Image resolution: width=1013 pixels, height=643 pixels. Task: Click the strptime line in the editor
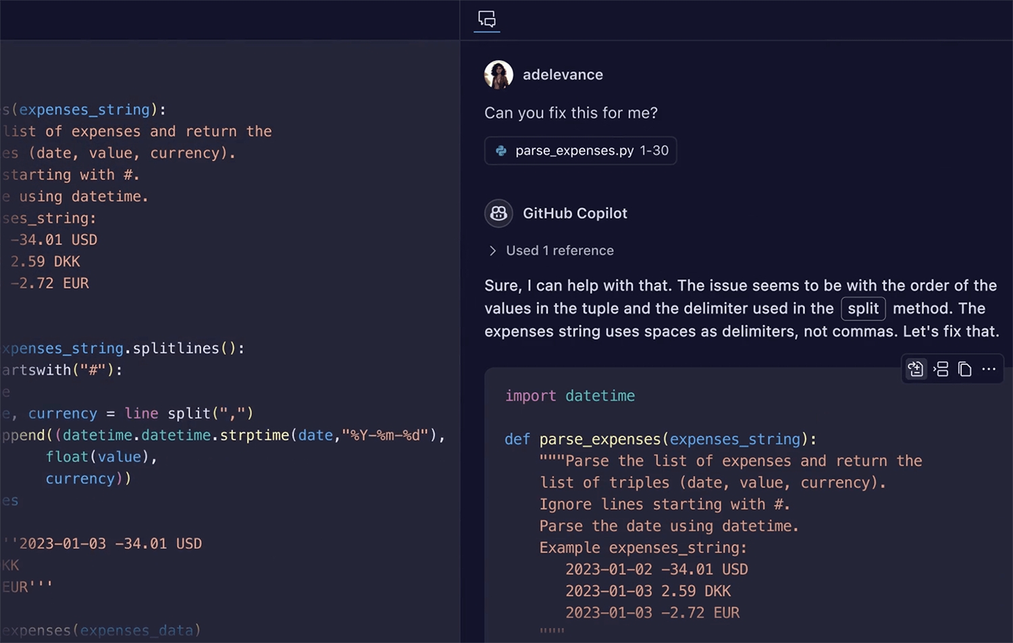point(223,435)
